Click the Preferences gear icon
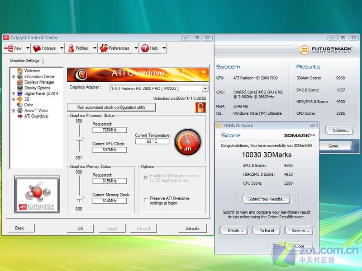This screenshot has width=362, height=271. (104, 48)
